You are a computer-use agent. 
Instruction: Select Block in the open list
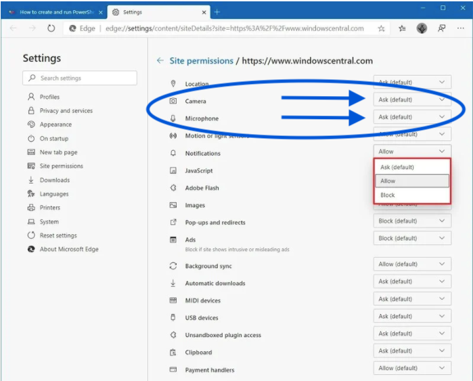tap(412, 195)
